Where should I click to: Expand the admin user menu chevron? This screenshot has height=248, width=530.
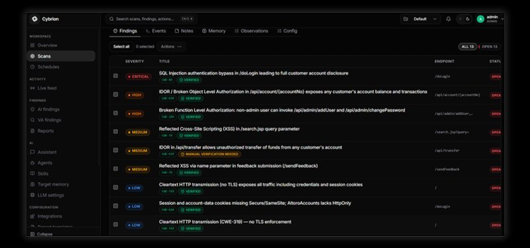[502, 19]
